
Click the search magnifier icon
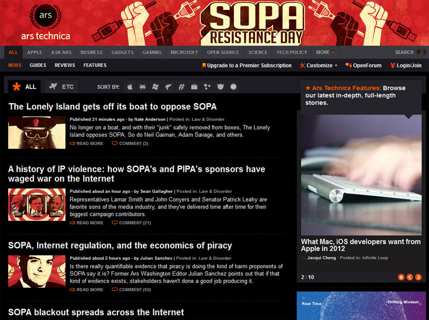(x=422, y=52)
